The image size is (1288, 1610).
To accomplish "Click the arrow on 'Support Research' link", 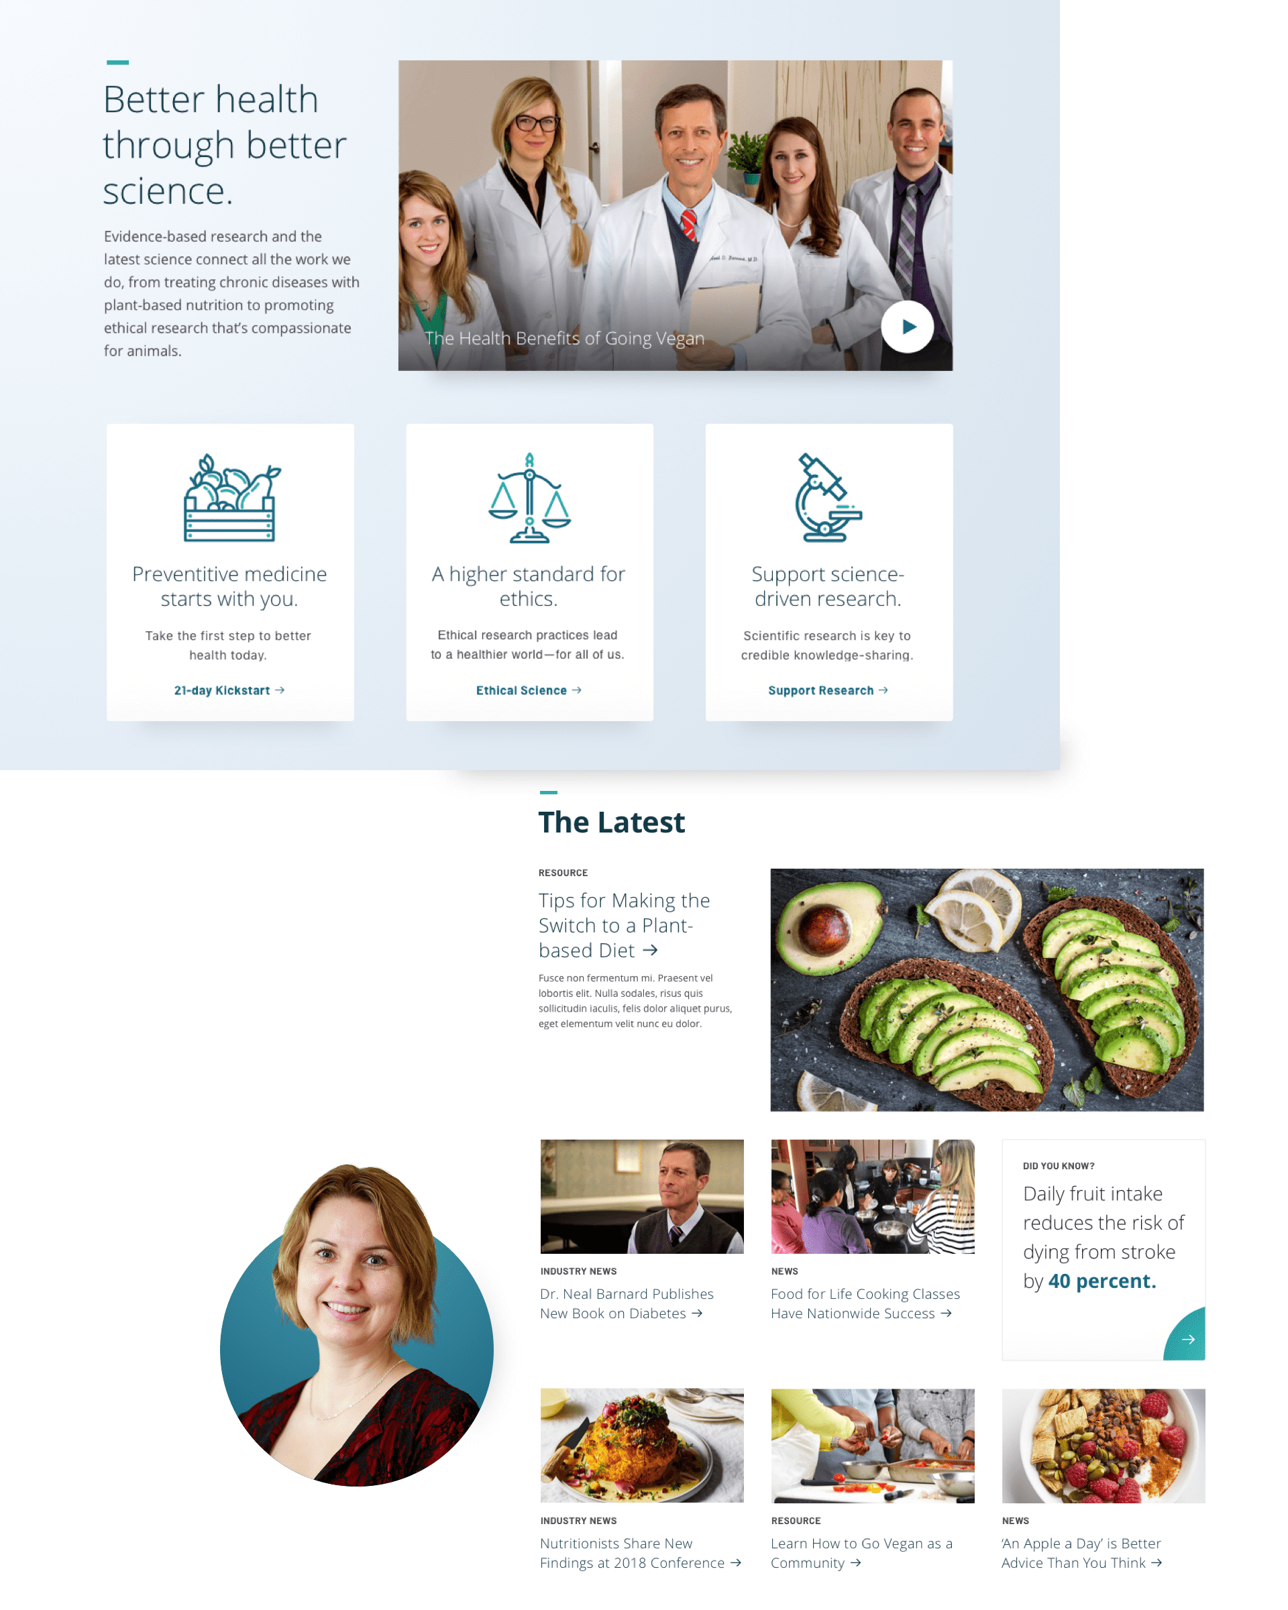I will pyautogui.click(x=883, y=690).
